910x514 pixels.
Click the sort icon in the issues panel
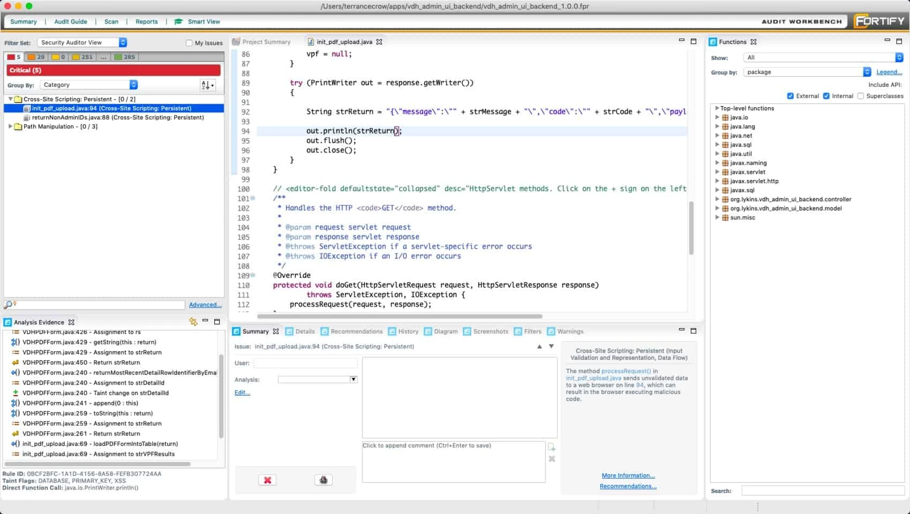(x=206, y=85)
